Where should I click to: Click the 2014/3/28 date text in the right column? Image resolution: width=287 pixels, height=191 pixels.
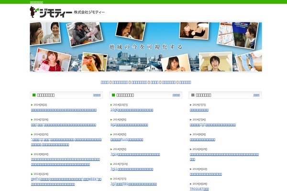200,184
